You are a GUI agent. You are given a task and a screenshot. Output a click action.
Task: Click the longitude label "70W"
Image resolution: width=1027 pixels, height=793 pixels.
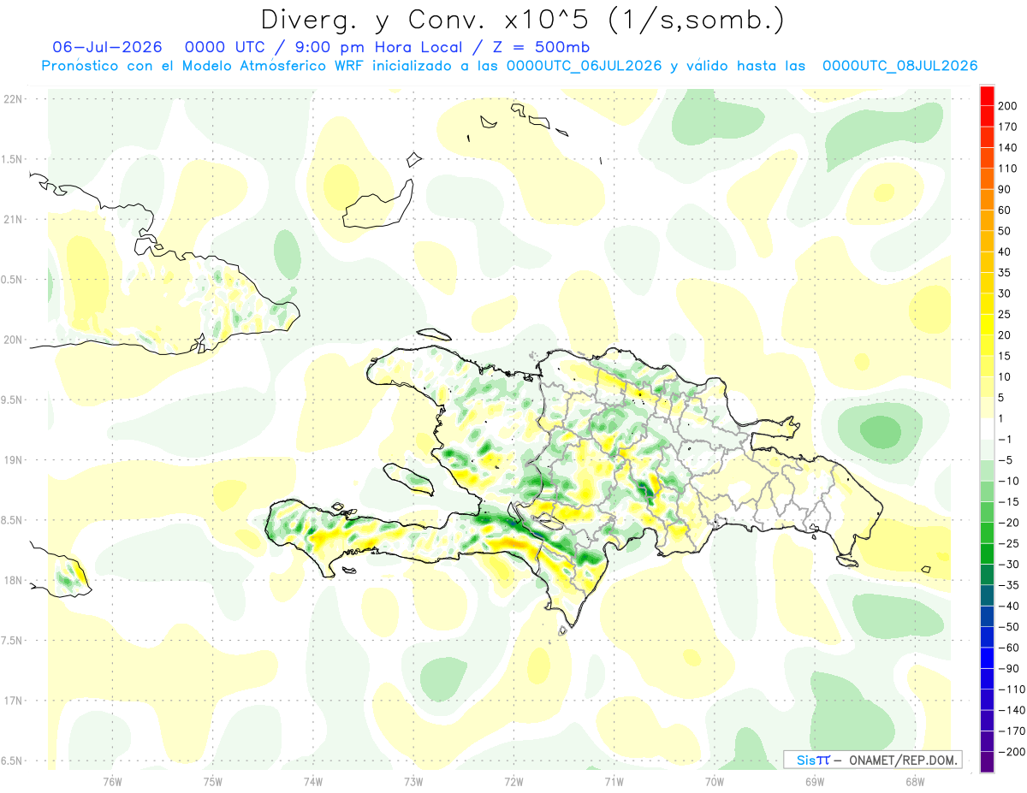(714, 781)
